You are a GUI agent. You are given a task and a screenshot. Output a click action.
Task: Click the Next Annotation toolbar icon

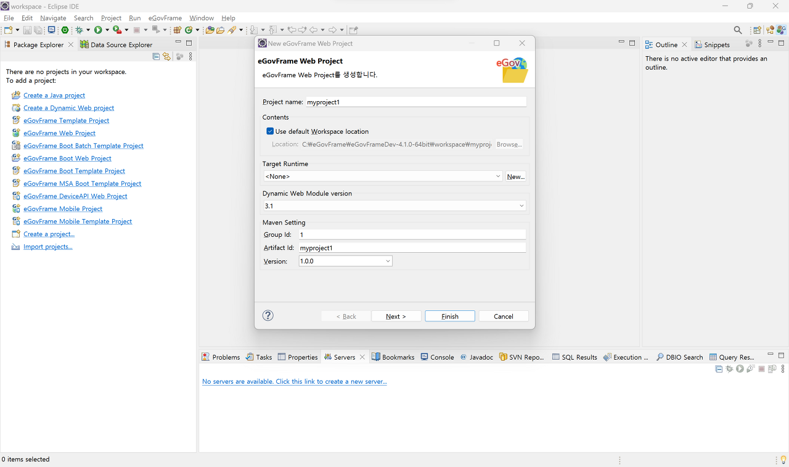point(253,30)
